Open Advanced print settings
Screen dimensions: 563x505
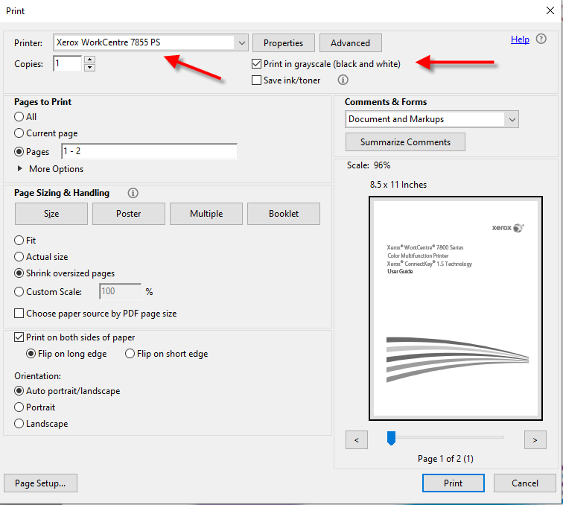(x=351, y=43)
